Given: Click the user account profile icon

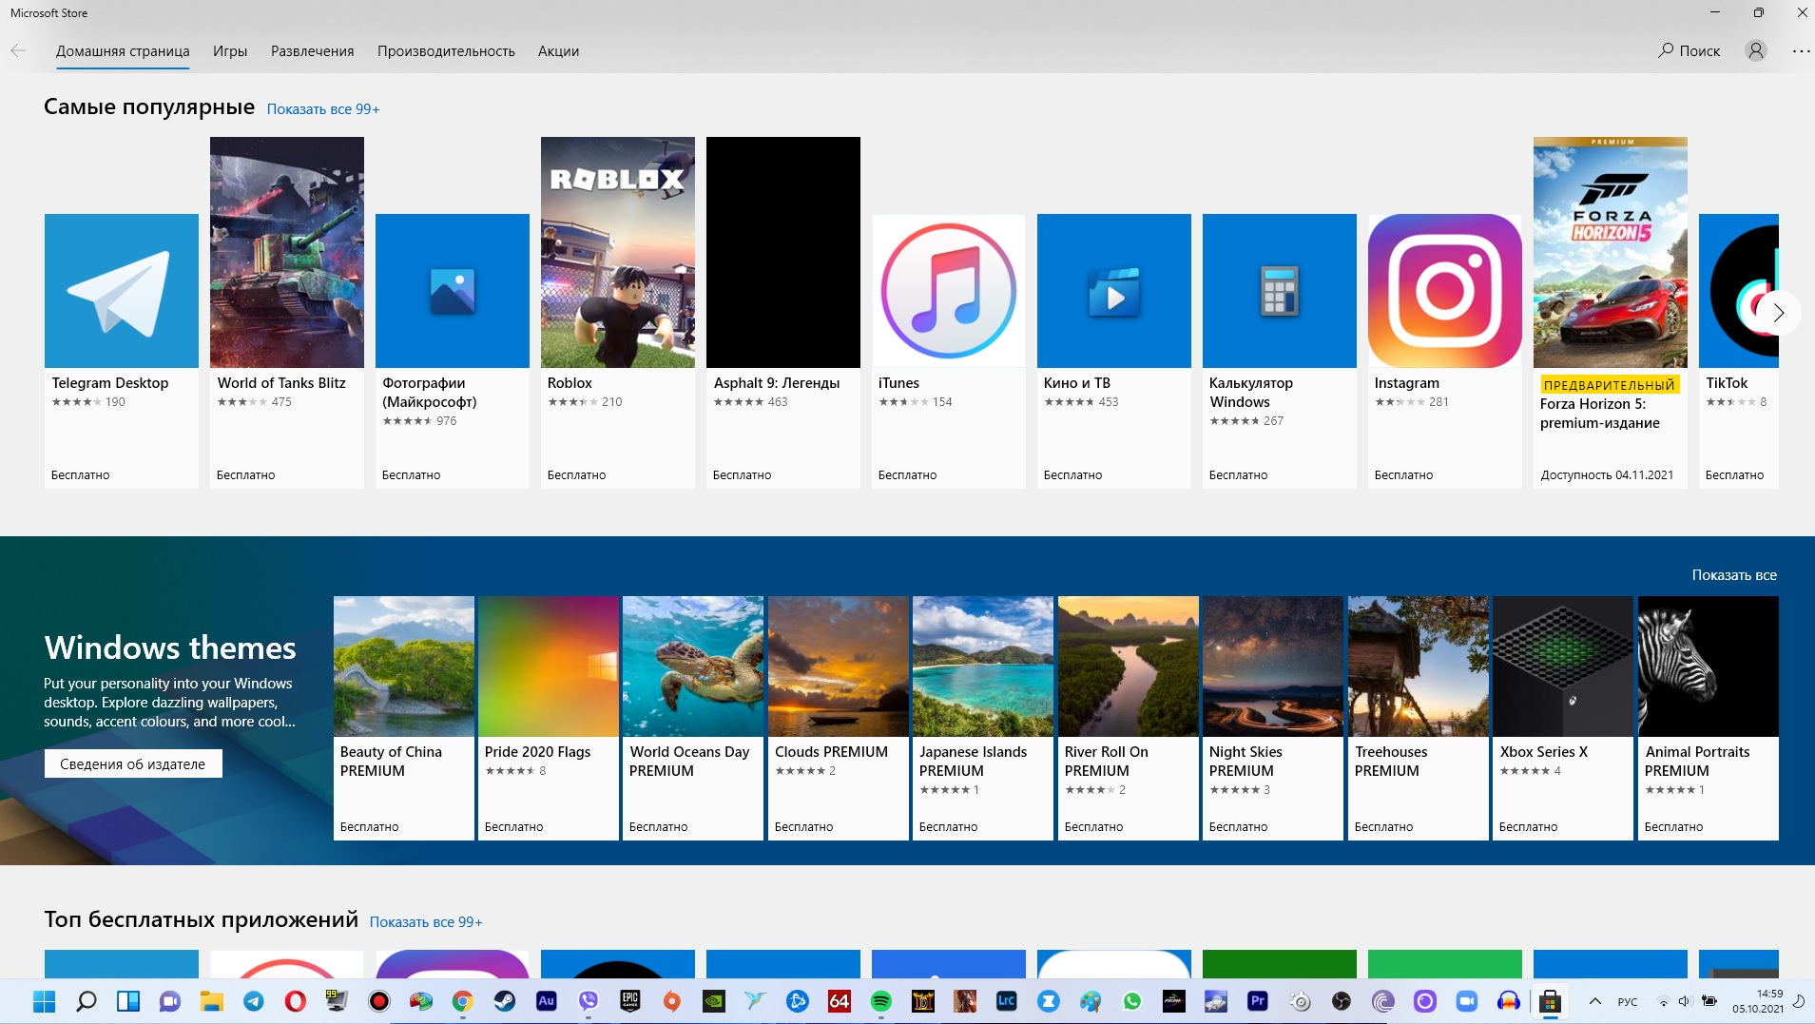Looking at the screenshot, I should pos(1755,50).
